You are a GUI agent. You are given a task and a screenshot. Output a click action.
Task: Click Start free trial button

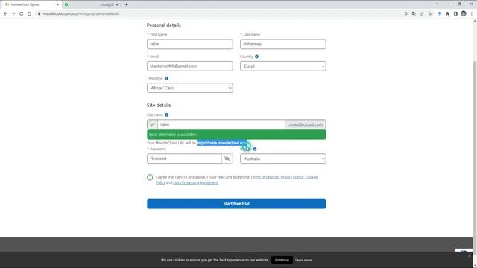(x=236, y=204)
